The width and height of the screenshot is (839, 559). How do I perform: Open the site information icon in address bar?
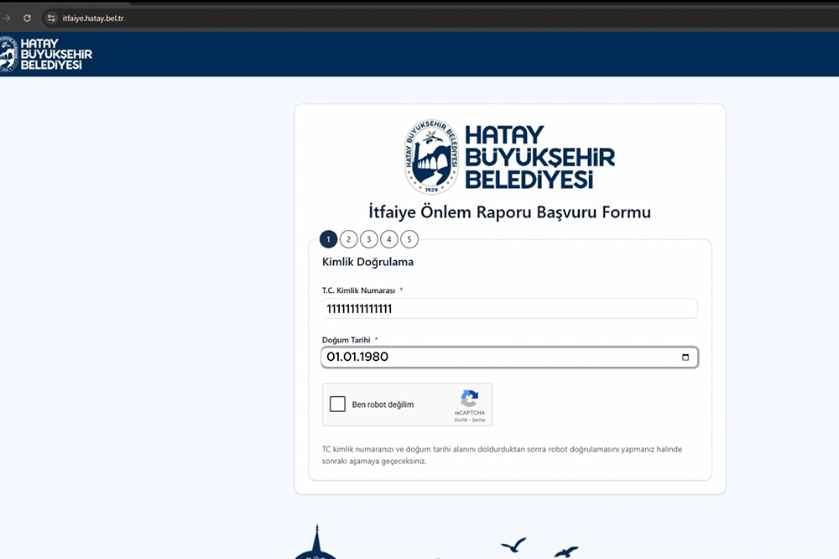point(51,18)
